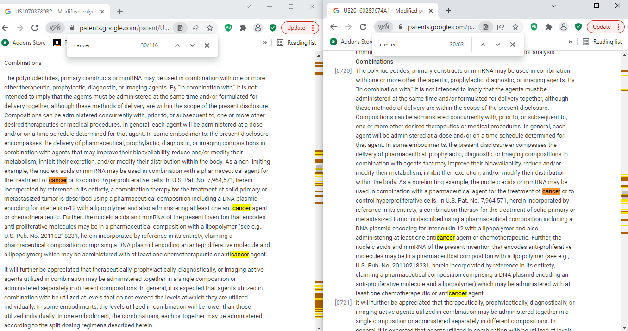Screen dimensions: 628x331
Task: Toggle VPN badge in US20160289674A1 window
Action: click(x=383, y=27)
